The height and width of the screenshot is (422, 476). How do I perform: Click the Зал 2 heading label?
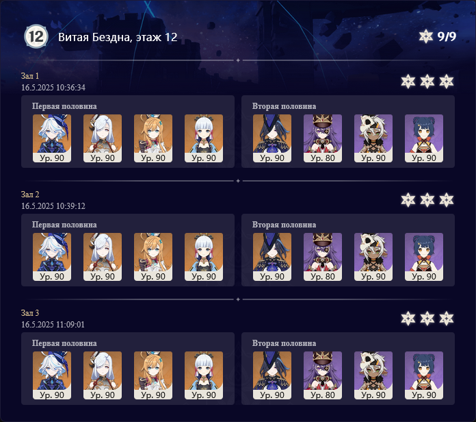(30, 195)
